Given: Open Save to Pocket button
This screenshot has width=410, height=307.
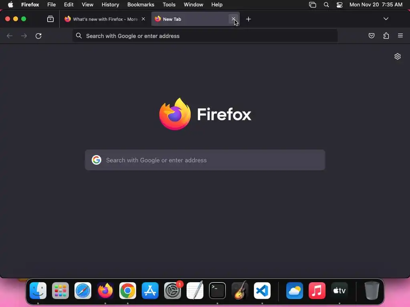Looking at the screenshot, I should [371, 36].
